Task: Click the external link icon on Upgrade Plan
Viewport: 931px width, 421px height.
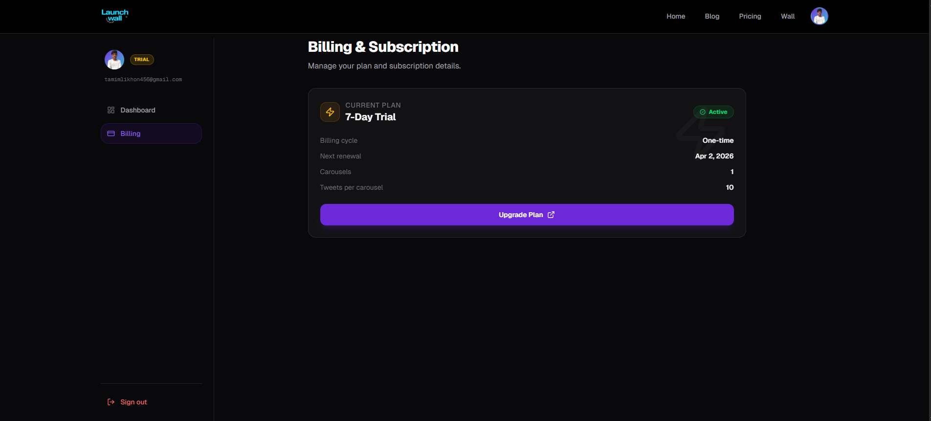Action: coord(551,215)
